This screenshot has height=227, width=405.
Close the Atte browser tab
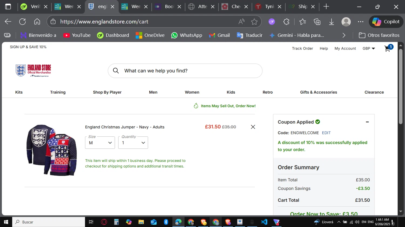(x=212, y=6)
